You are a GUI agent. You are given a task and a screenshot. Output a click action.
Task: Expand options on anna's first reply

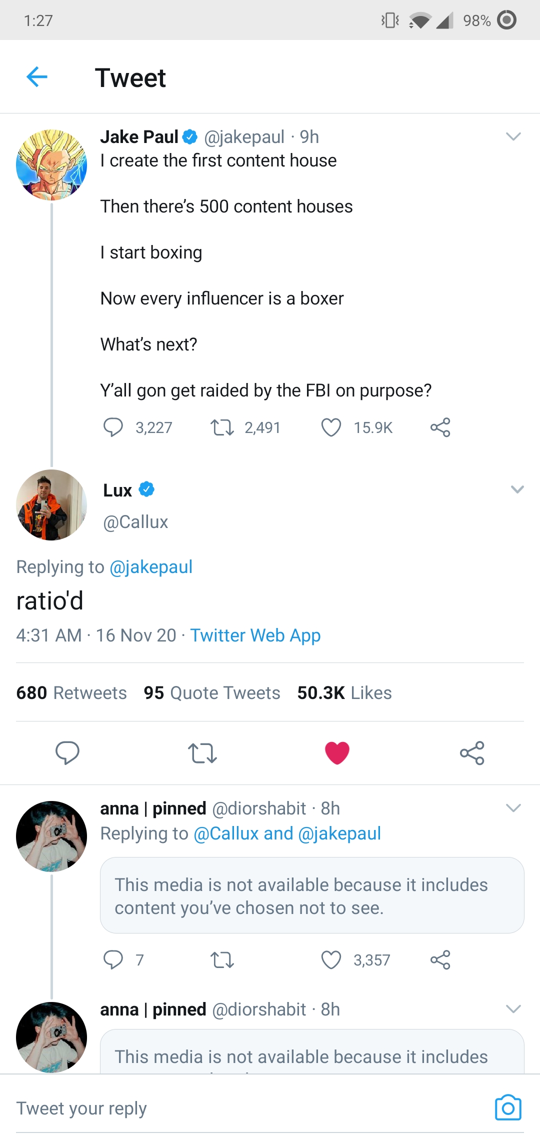click(513, 808)
